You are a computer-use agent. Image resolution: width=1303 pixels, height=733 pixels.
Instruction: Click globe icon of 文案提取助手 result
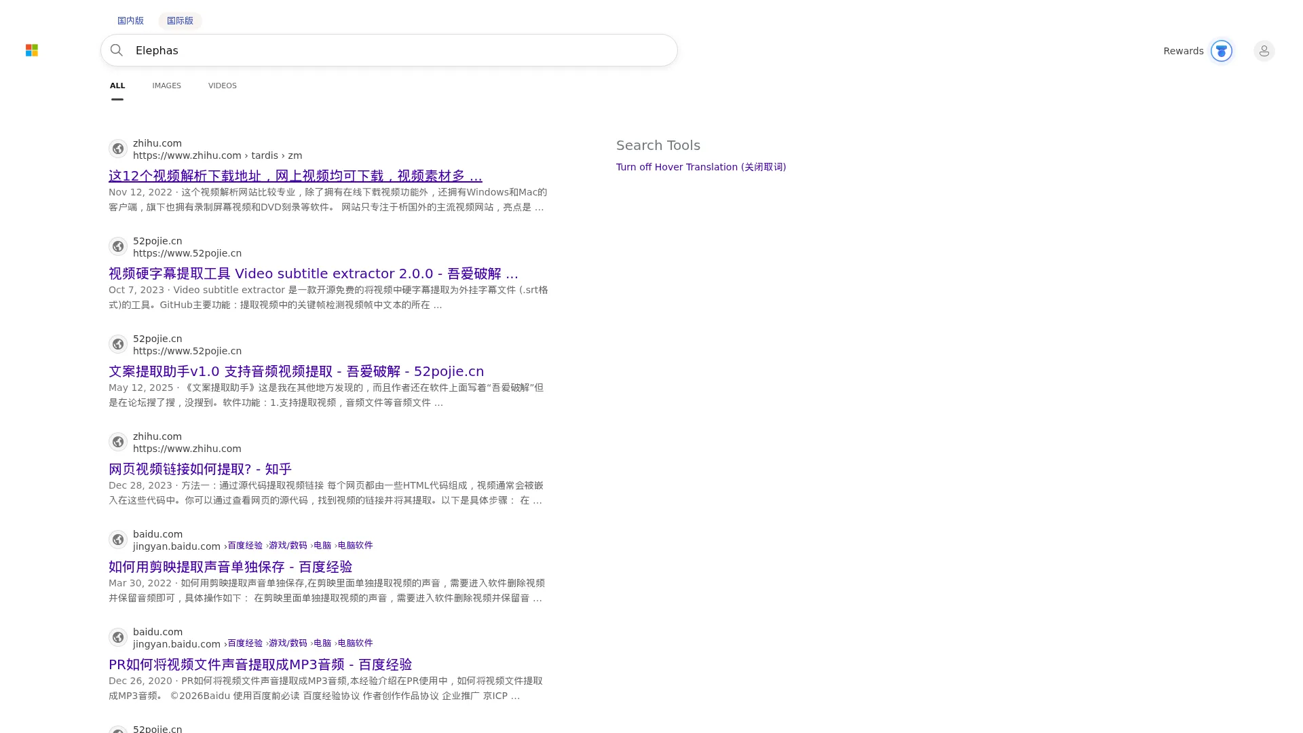[118, 344]
